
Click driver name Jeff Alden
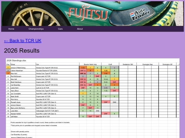point(14,117)
